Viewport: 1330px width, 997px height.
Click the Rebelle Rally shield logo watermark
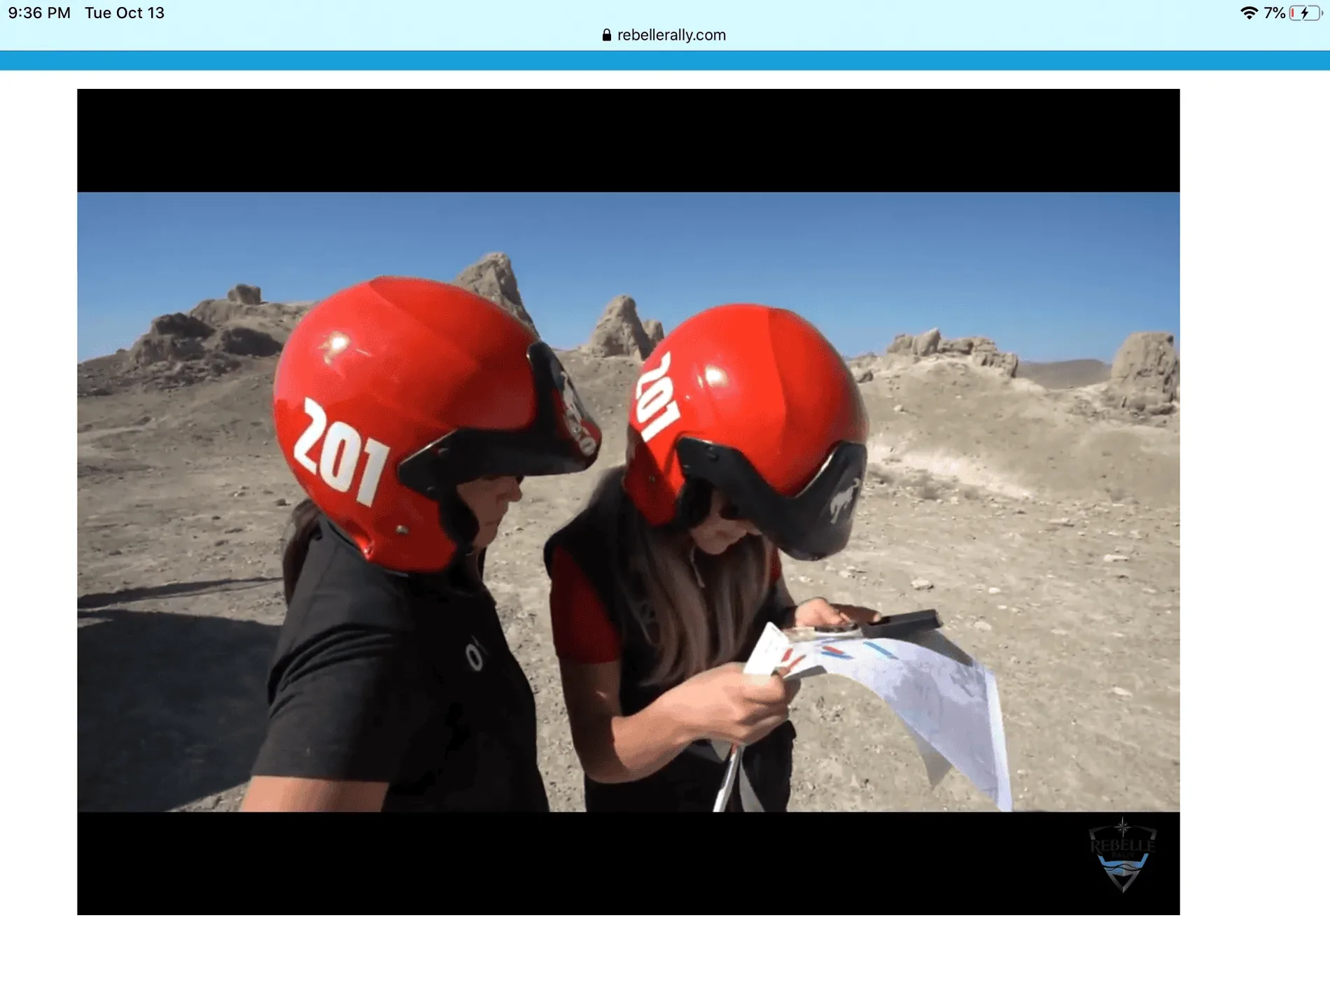(x=1122, y=855)
